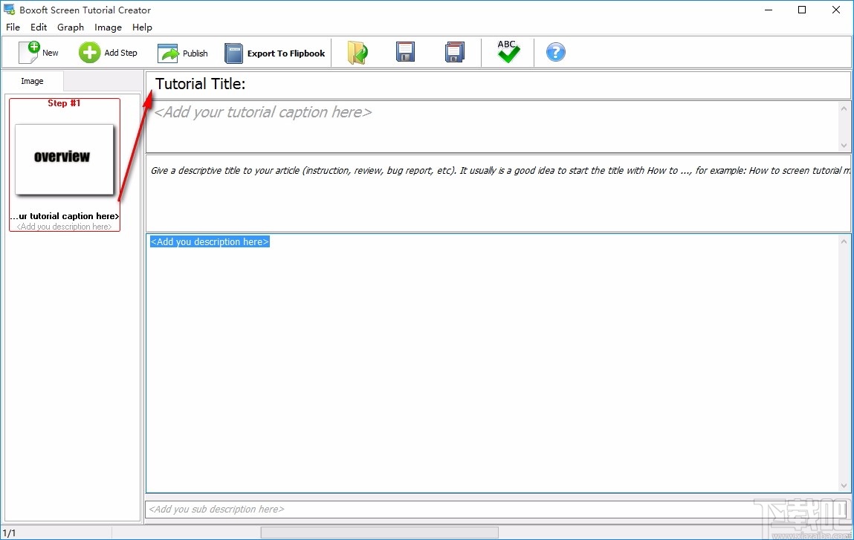
Task: Open the Image menu in the menu bar
Action: pos(108,27)
